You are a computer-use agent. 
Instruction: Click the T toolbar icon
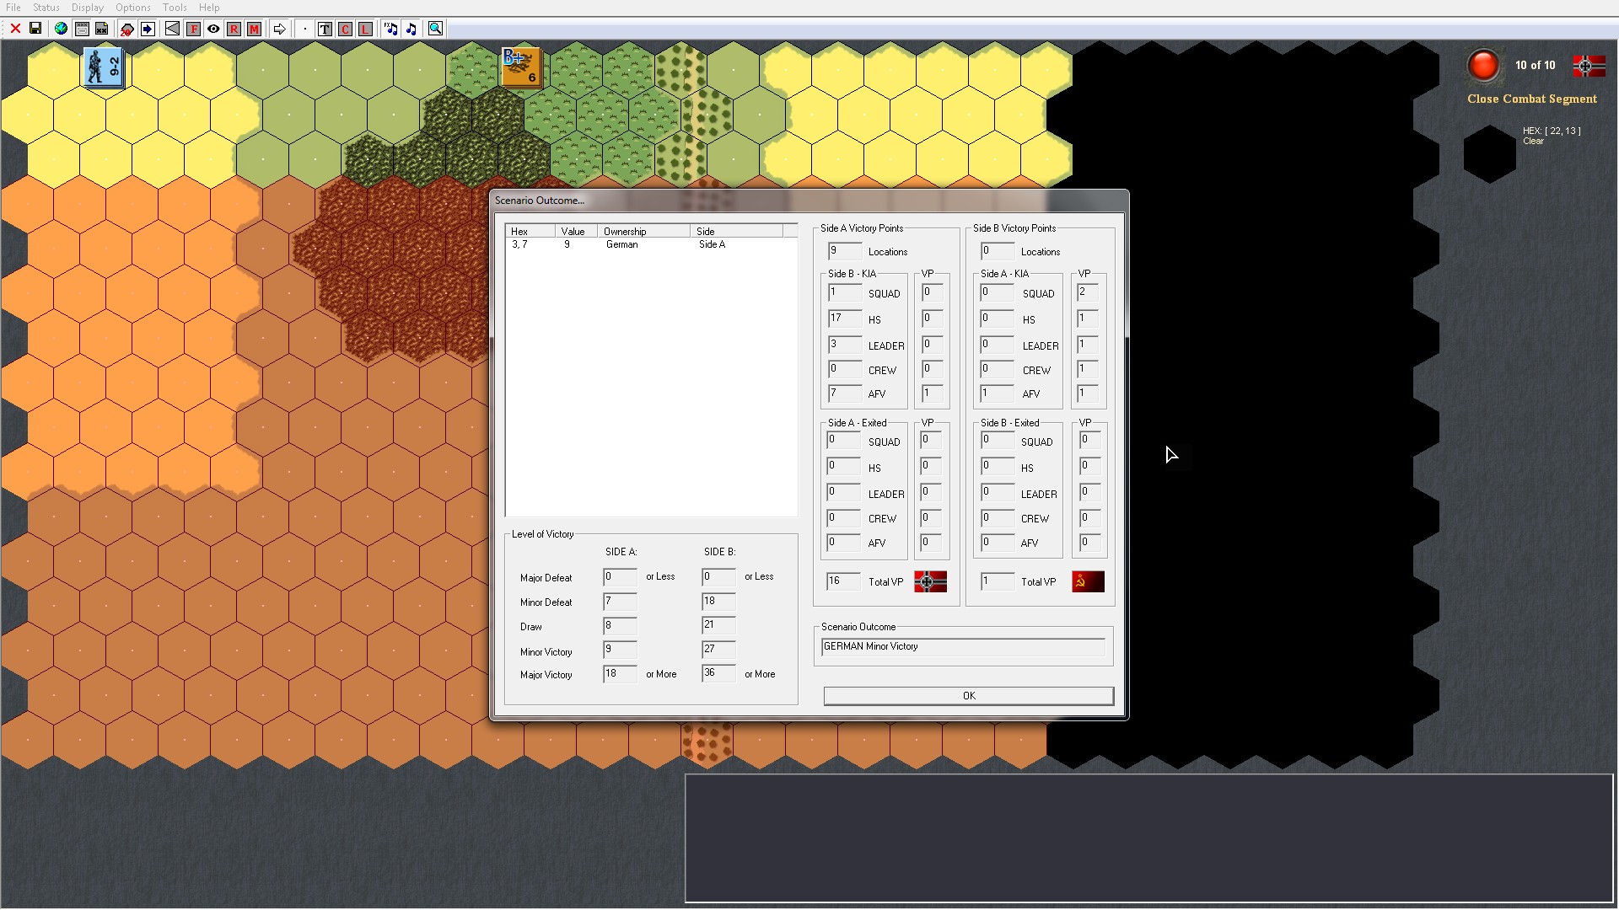click(325, 29)
